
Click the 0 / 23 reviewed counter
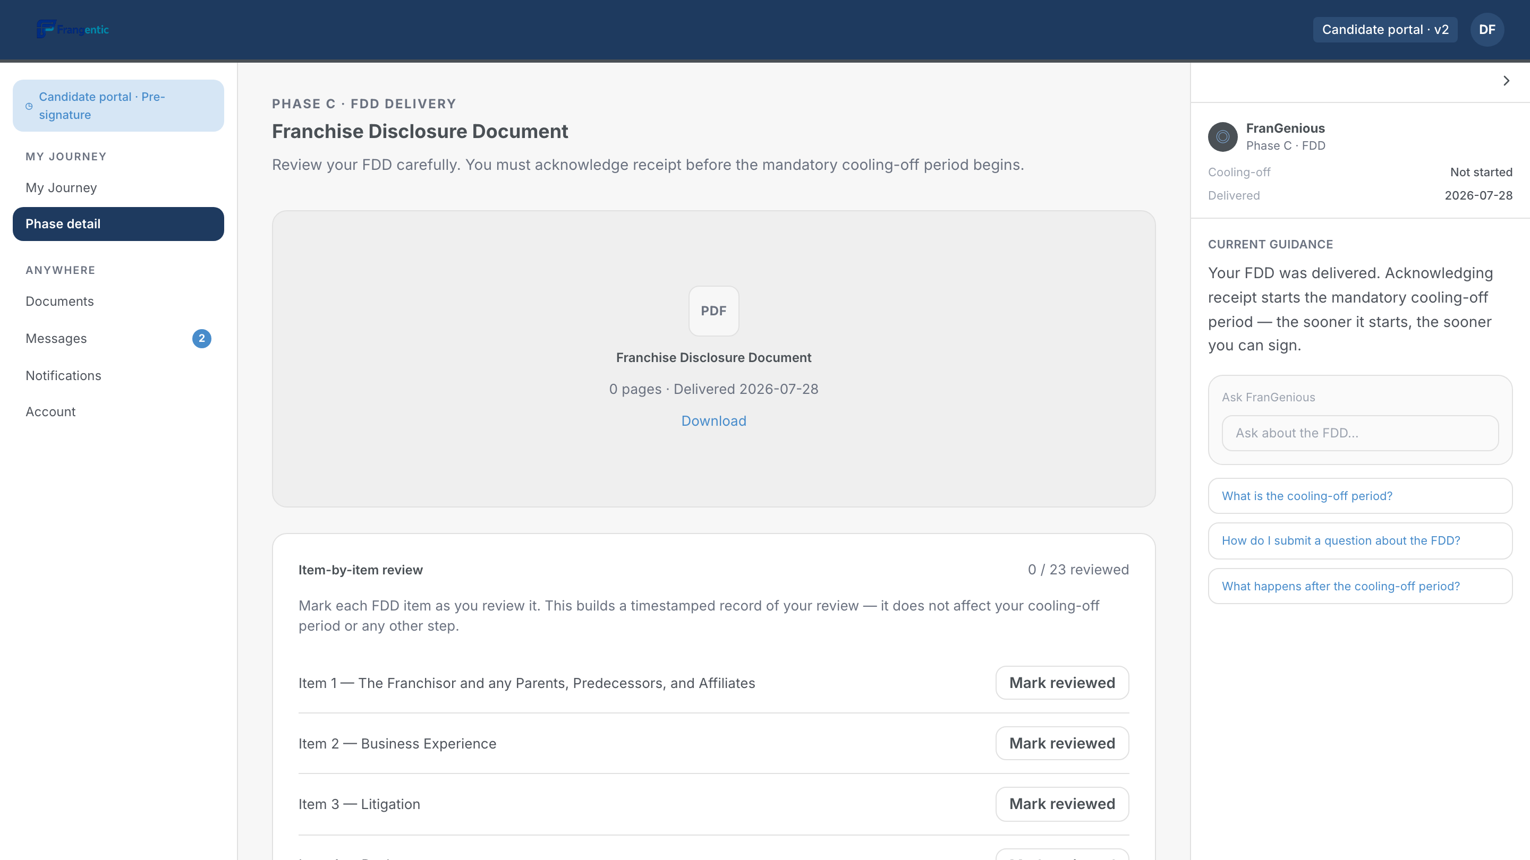[x=1078, y=570]
